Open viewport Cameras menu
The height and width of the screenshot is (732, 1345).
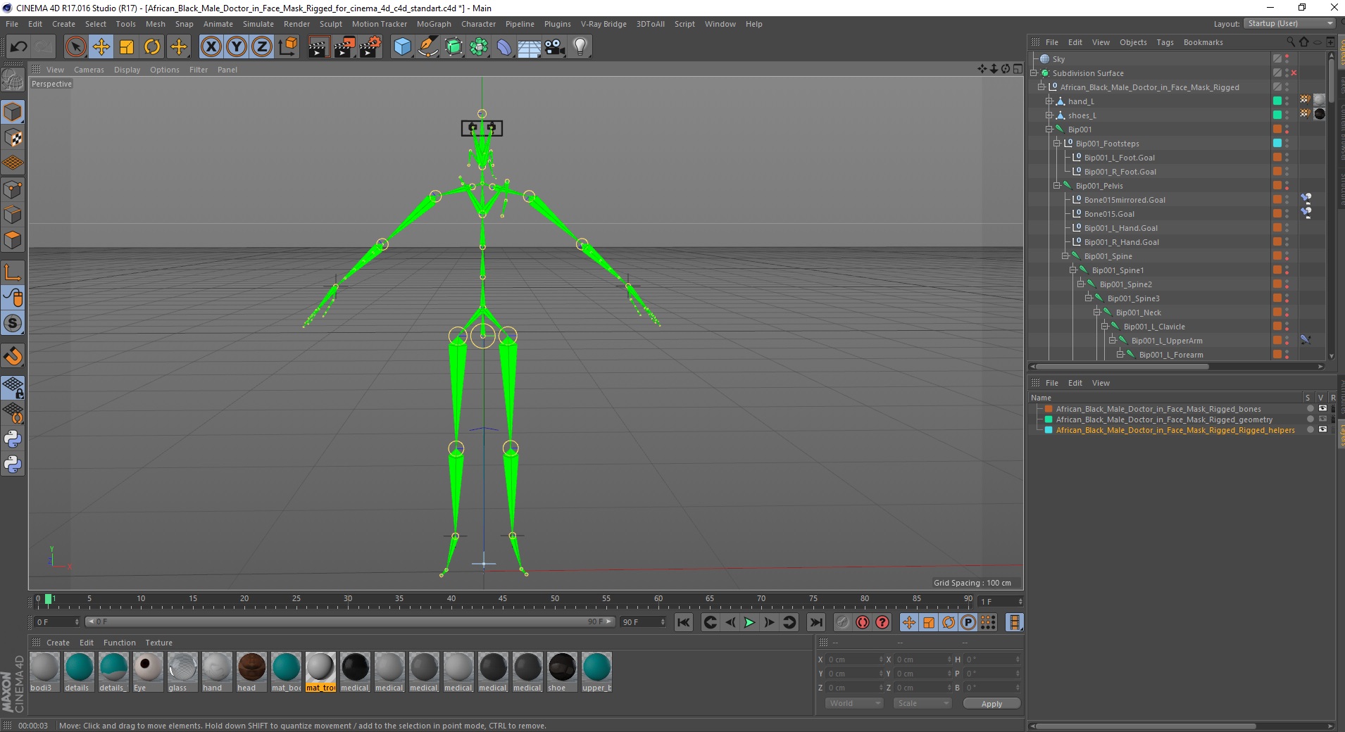(x=89, y=70)
